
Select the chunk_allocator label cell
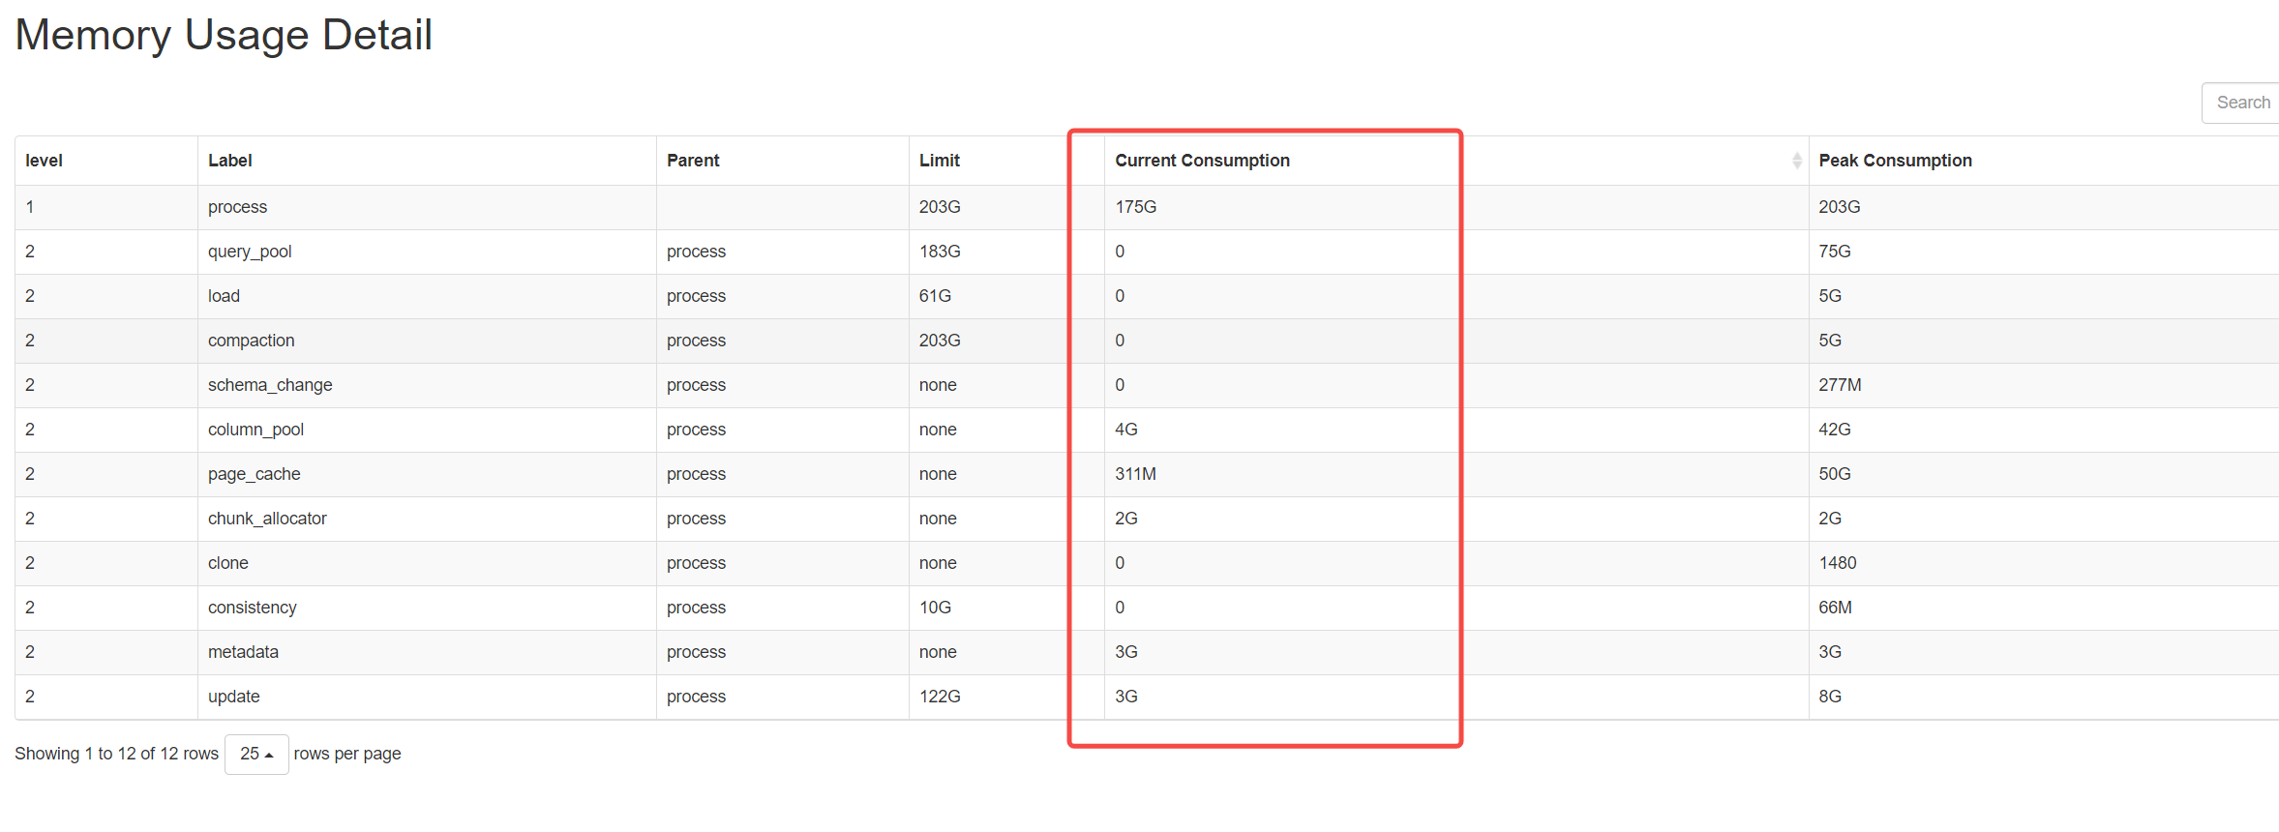click(x=267, y=519)
